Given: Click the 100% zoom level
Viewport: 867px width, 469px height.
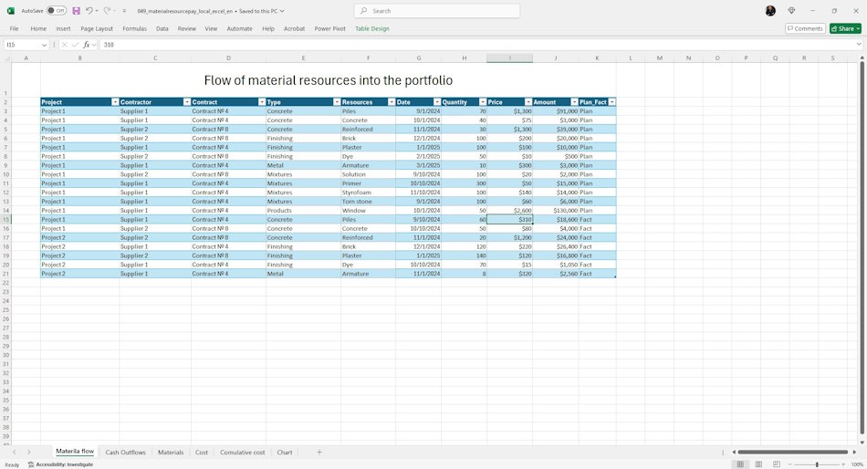Looking at the screenshot, I should (857, 464).
